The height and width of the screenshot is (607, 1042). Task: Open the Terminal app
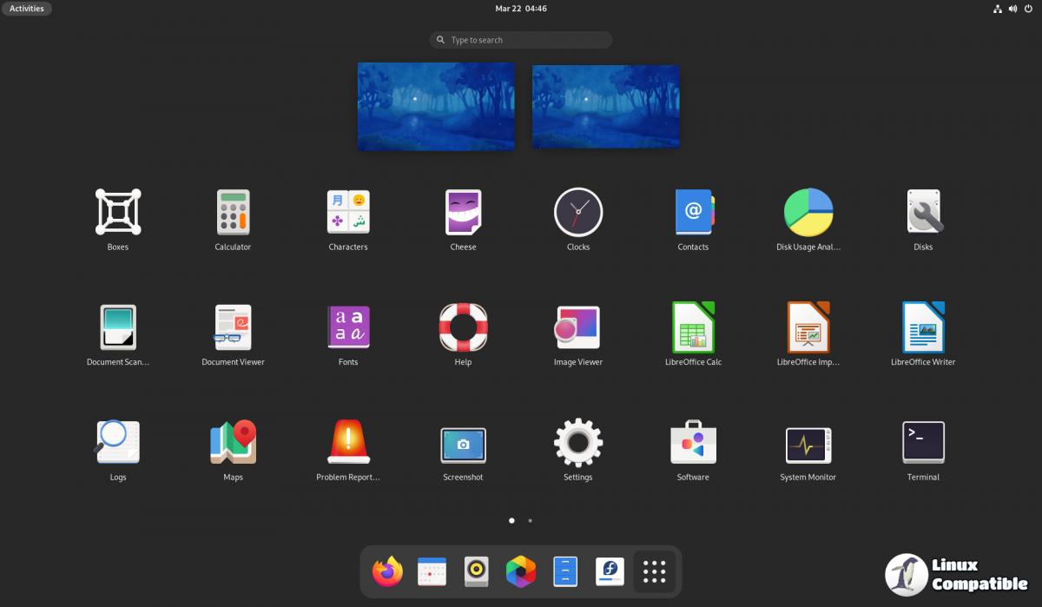pos(924,442)
